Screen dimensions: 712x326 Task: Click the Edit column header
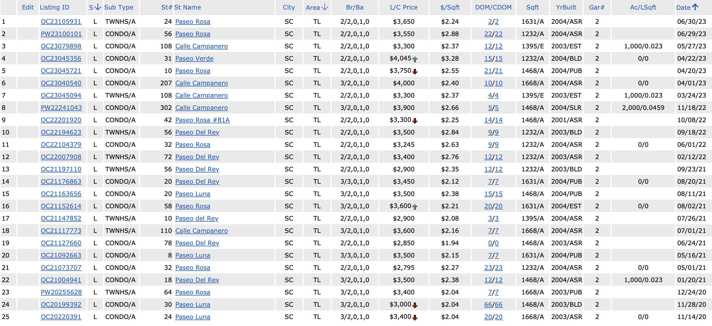click(28, 7)
